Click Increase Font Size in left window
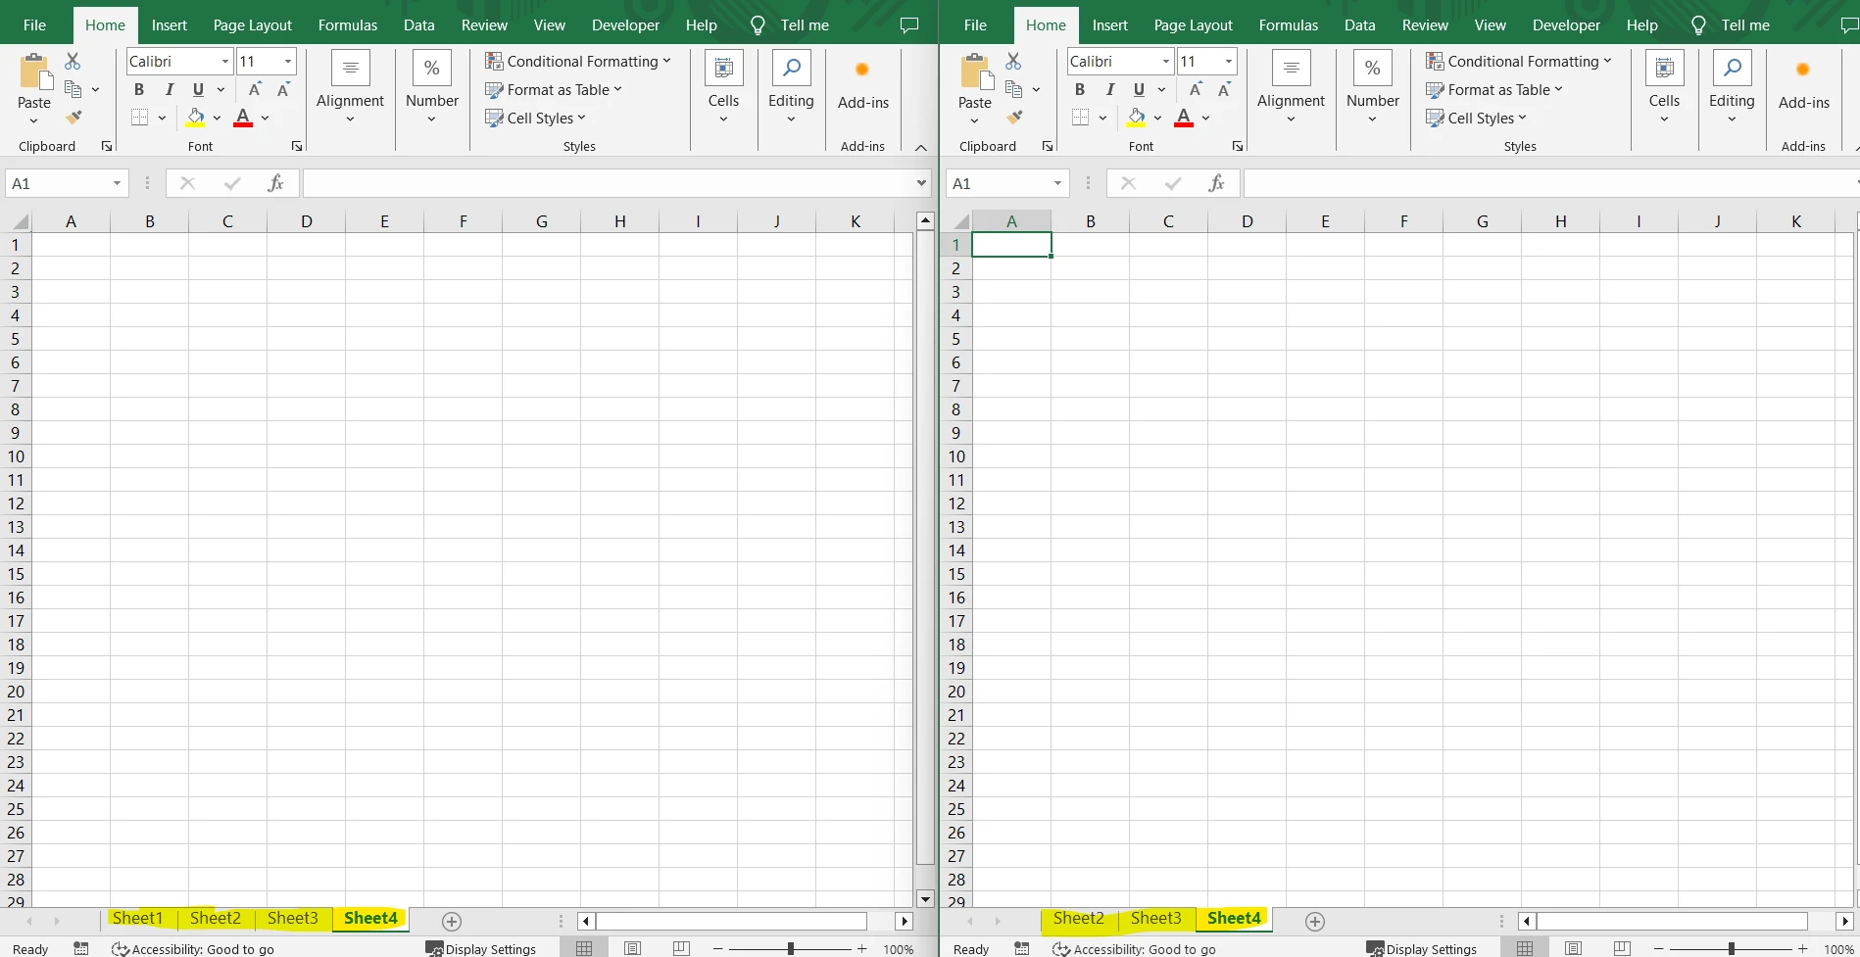The width and height of the screenshot is (1860, 957). click(255, 90)
